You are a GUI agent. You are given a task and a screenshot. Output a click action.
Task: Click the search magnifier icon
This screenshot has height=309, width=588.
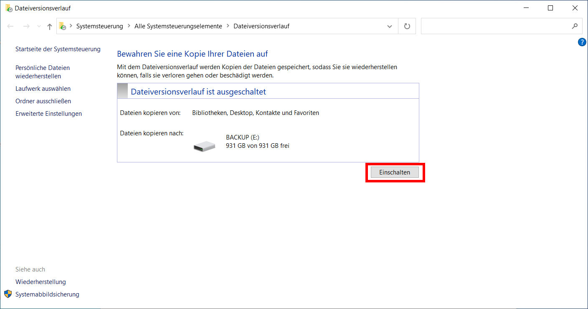point(575,26)
